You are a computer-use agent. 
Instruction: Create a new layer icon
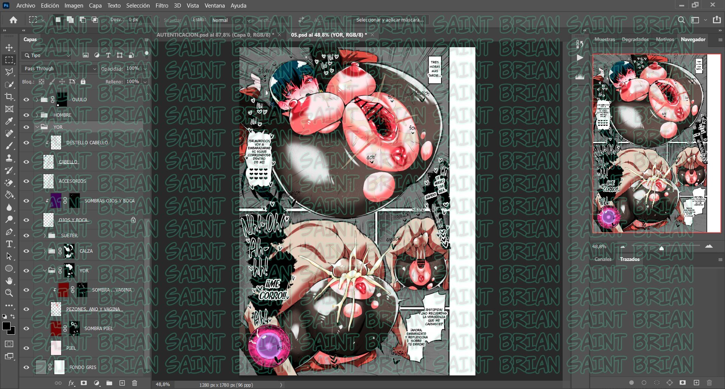pos(122,383)
